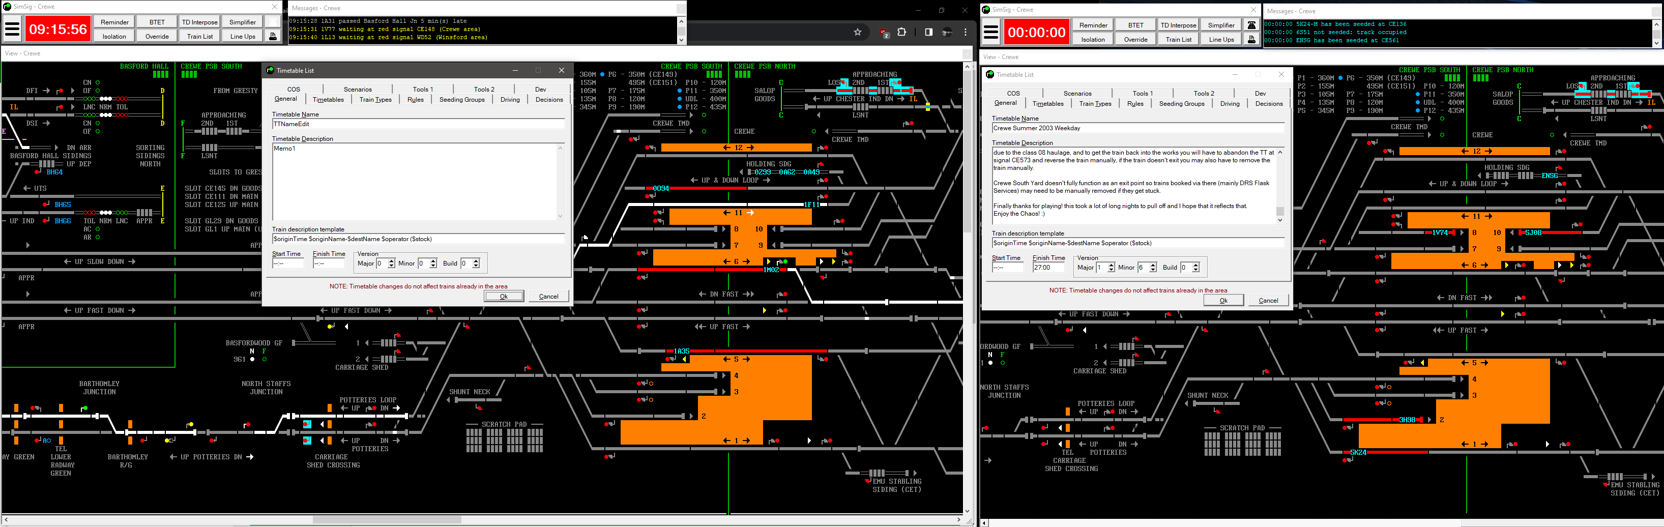Increase Major version in right Timetable List
Screen dimensions: 1664x527
pos(1111,265)
